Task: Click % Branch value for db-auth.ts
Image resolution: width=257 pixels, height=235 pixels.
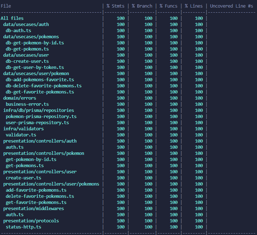Action: pos(149,31)
